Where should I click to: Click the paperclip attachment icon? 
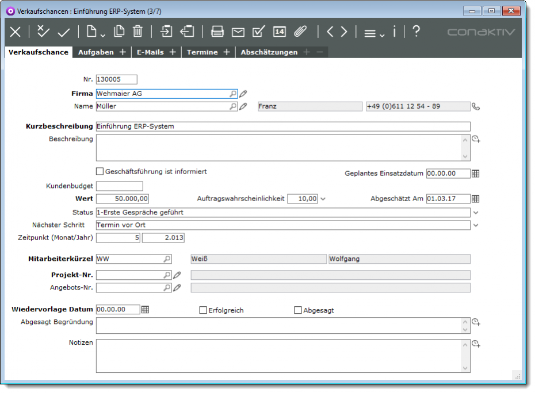coord(300,32)
